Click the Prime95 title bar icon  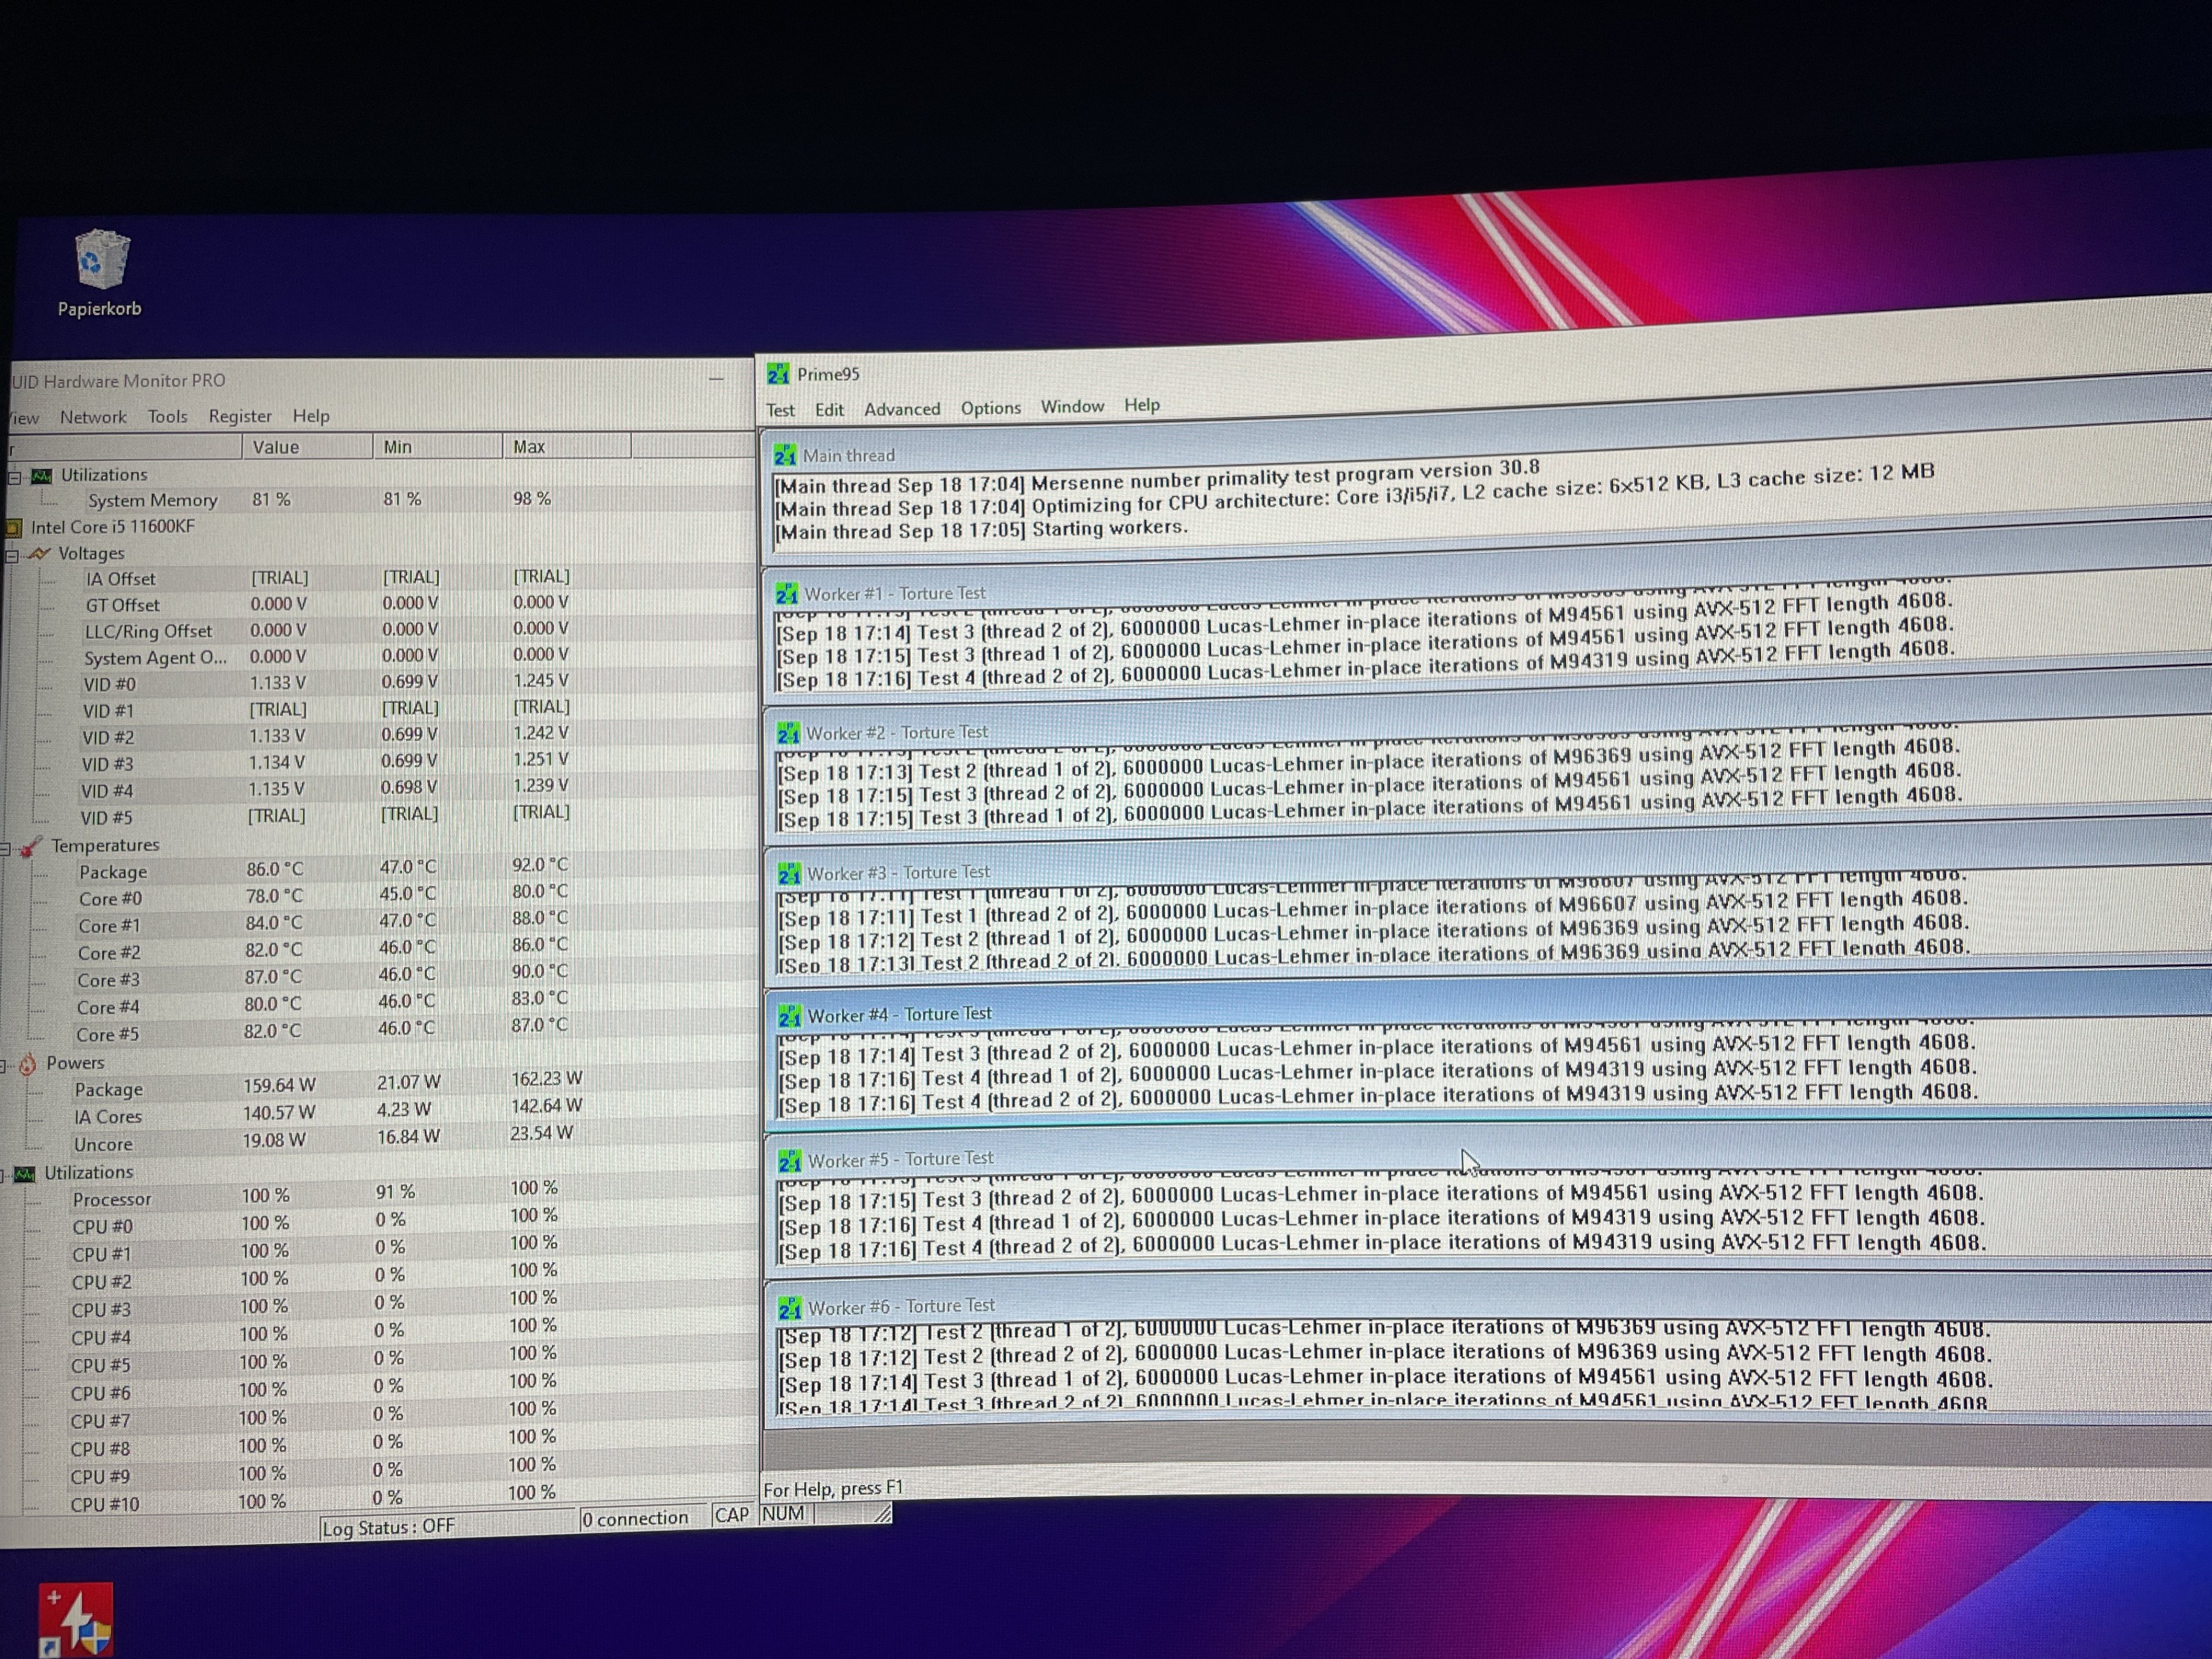coord(778,374)
